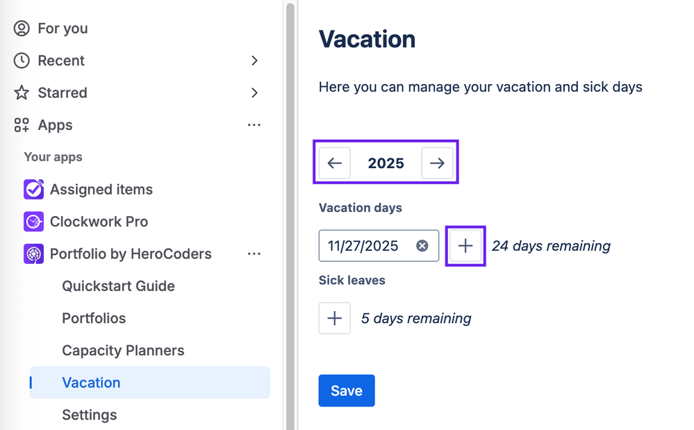This screenshot has width=694, height=430.
Task: Add another vacation day with plus
Action: 465,246
